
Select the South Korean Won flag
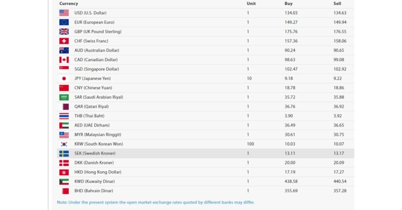point(64,144)
